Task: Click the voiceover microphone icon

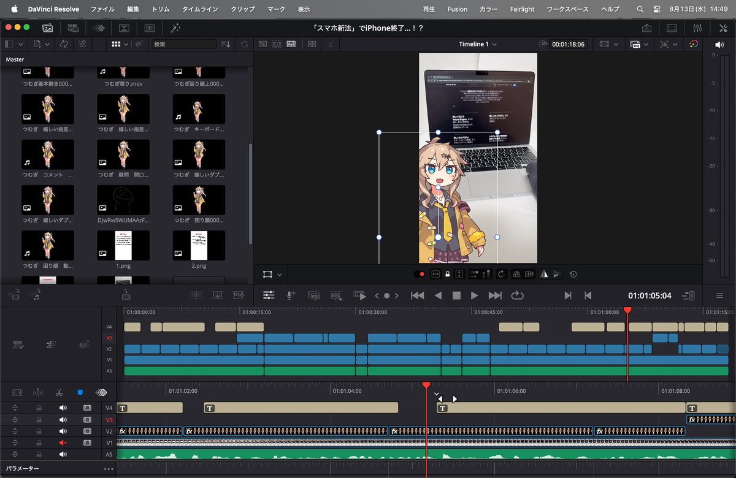Action: [290, 295]
